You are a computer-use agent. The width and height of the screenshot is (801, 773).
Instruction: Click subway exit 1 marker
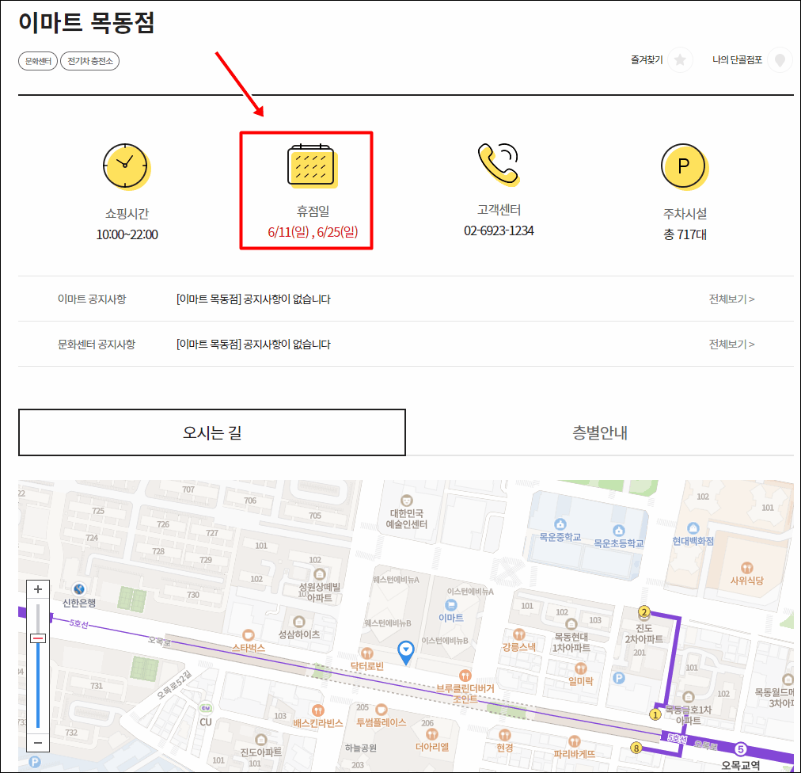[655, 714]
